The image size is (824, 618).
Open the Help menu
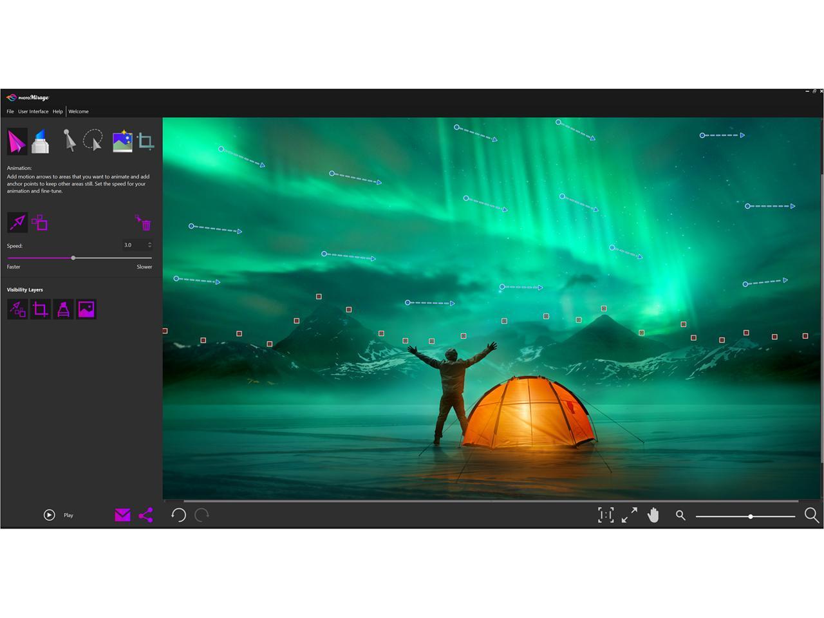tap(57, 111)
